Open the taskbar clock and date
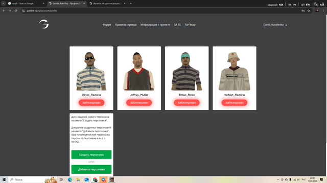 point(312,179)
